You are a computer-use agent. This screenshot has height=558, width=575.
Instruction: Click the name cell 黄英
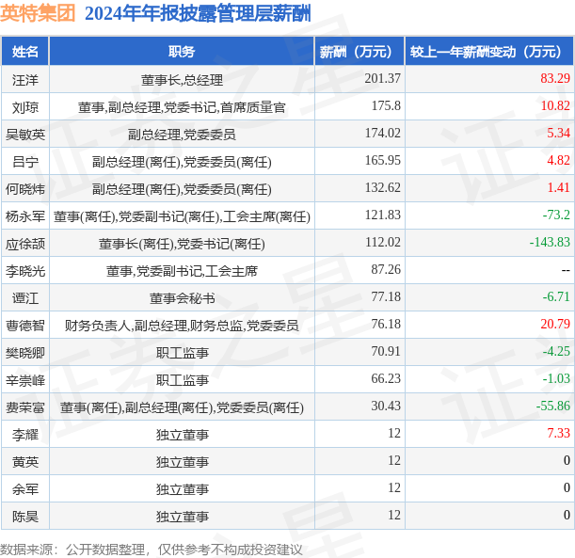coord(24,462)
